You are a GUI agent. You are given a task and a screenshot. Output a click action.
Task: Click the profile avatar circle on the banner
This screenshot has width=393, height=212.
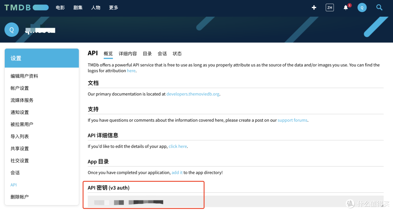11,30
